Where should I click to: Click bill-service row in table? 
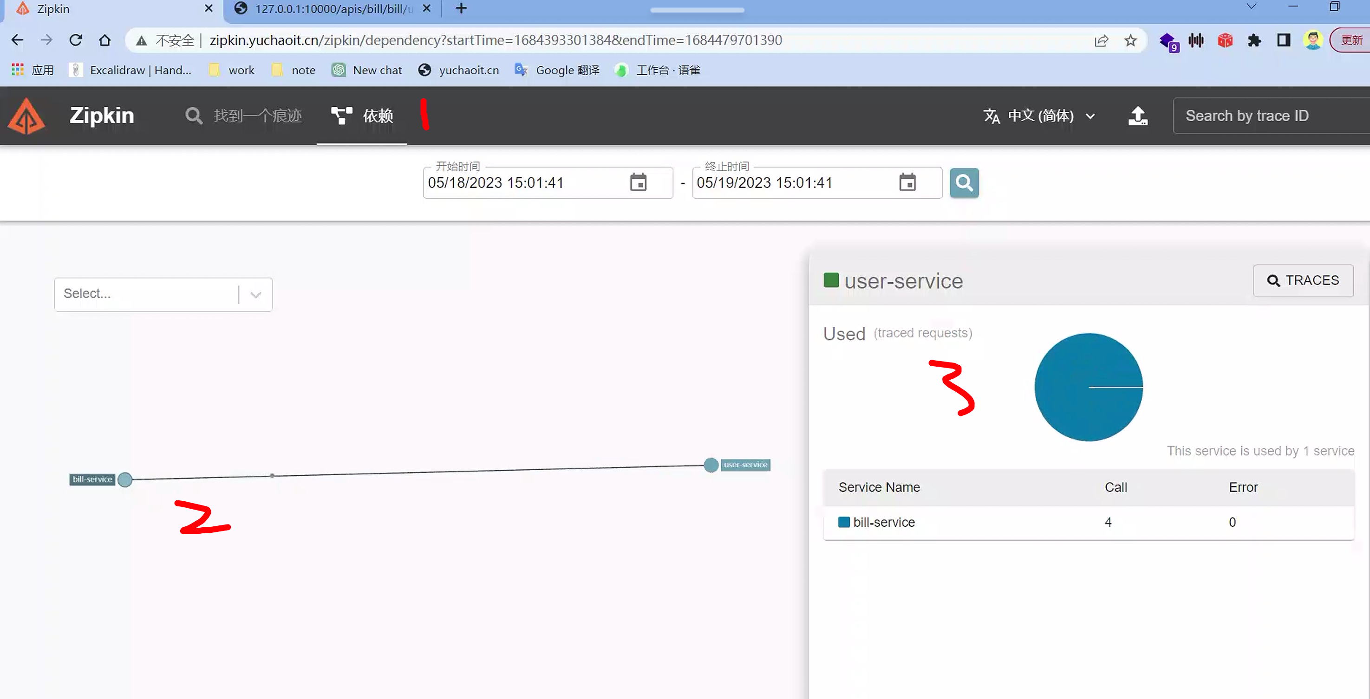click(x=883, y=522)
